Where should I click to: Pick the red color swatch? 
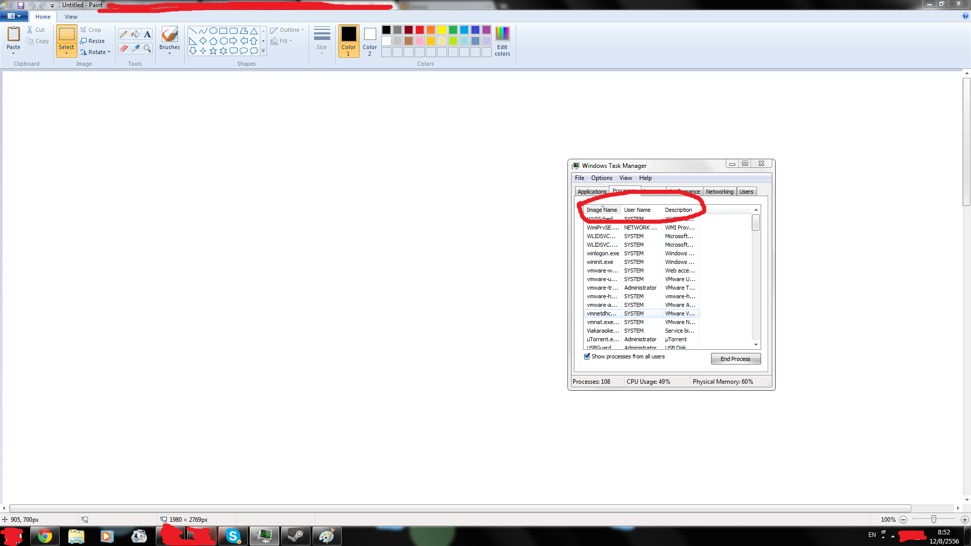pos(420,30)
